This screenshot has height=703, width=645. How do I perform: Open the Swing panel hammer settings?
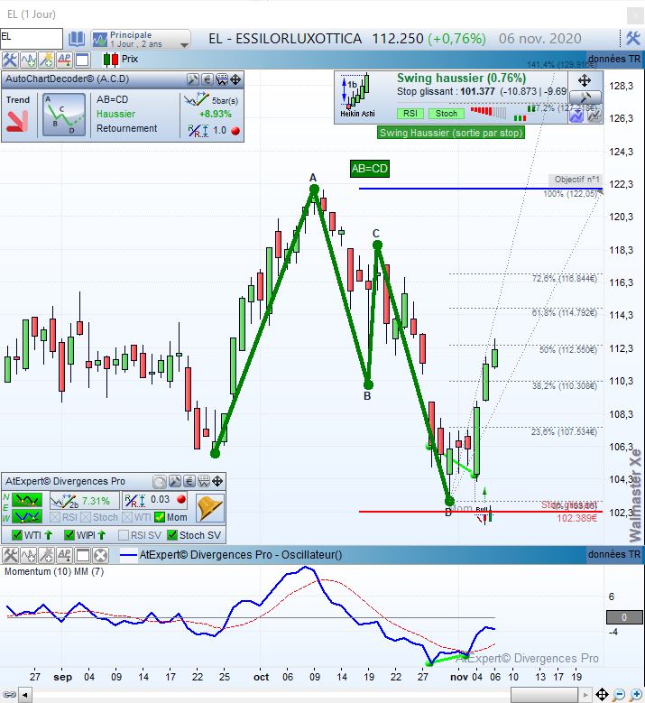[585, 97]
